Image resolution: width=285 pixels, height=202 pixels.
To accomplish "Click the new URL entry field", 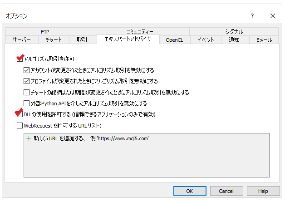I will coord(91,138).
